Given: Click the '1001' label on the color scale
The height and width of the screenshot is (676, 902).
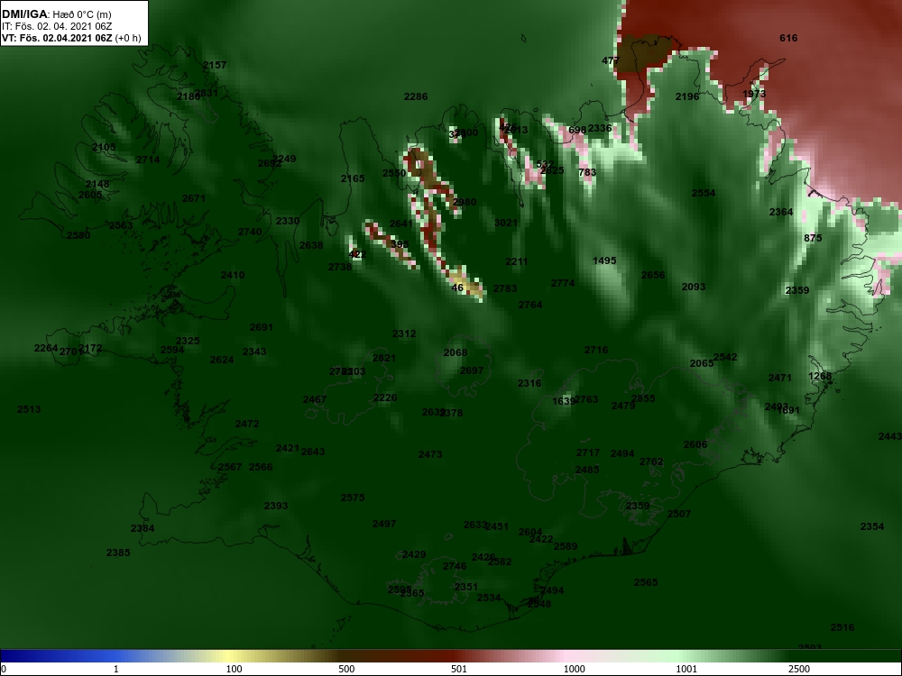Looking at the screenshot, I should coord(686,669).
